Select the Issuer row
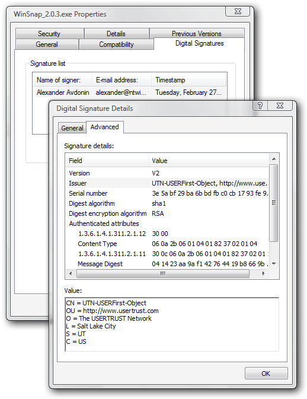The width and height of the screenshot is (307, 399). (x=167, y=183)
